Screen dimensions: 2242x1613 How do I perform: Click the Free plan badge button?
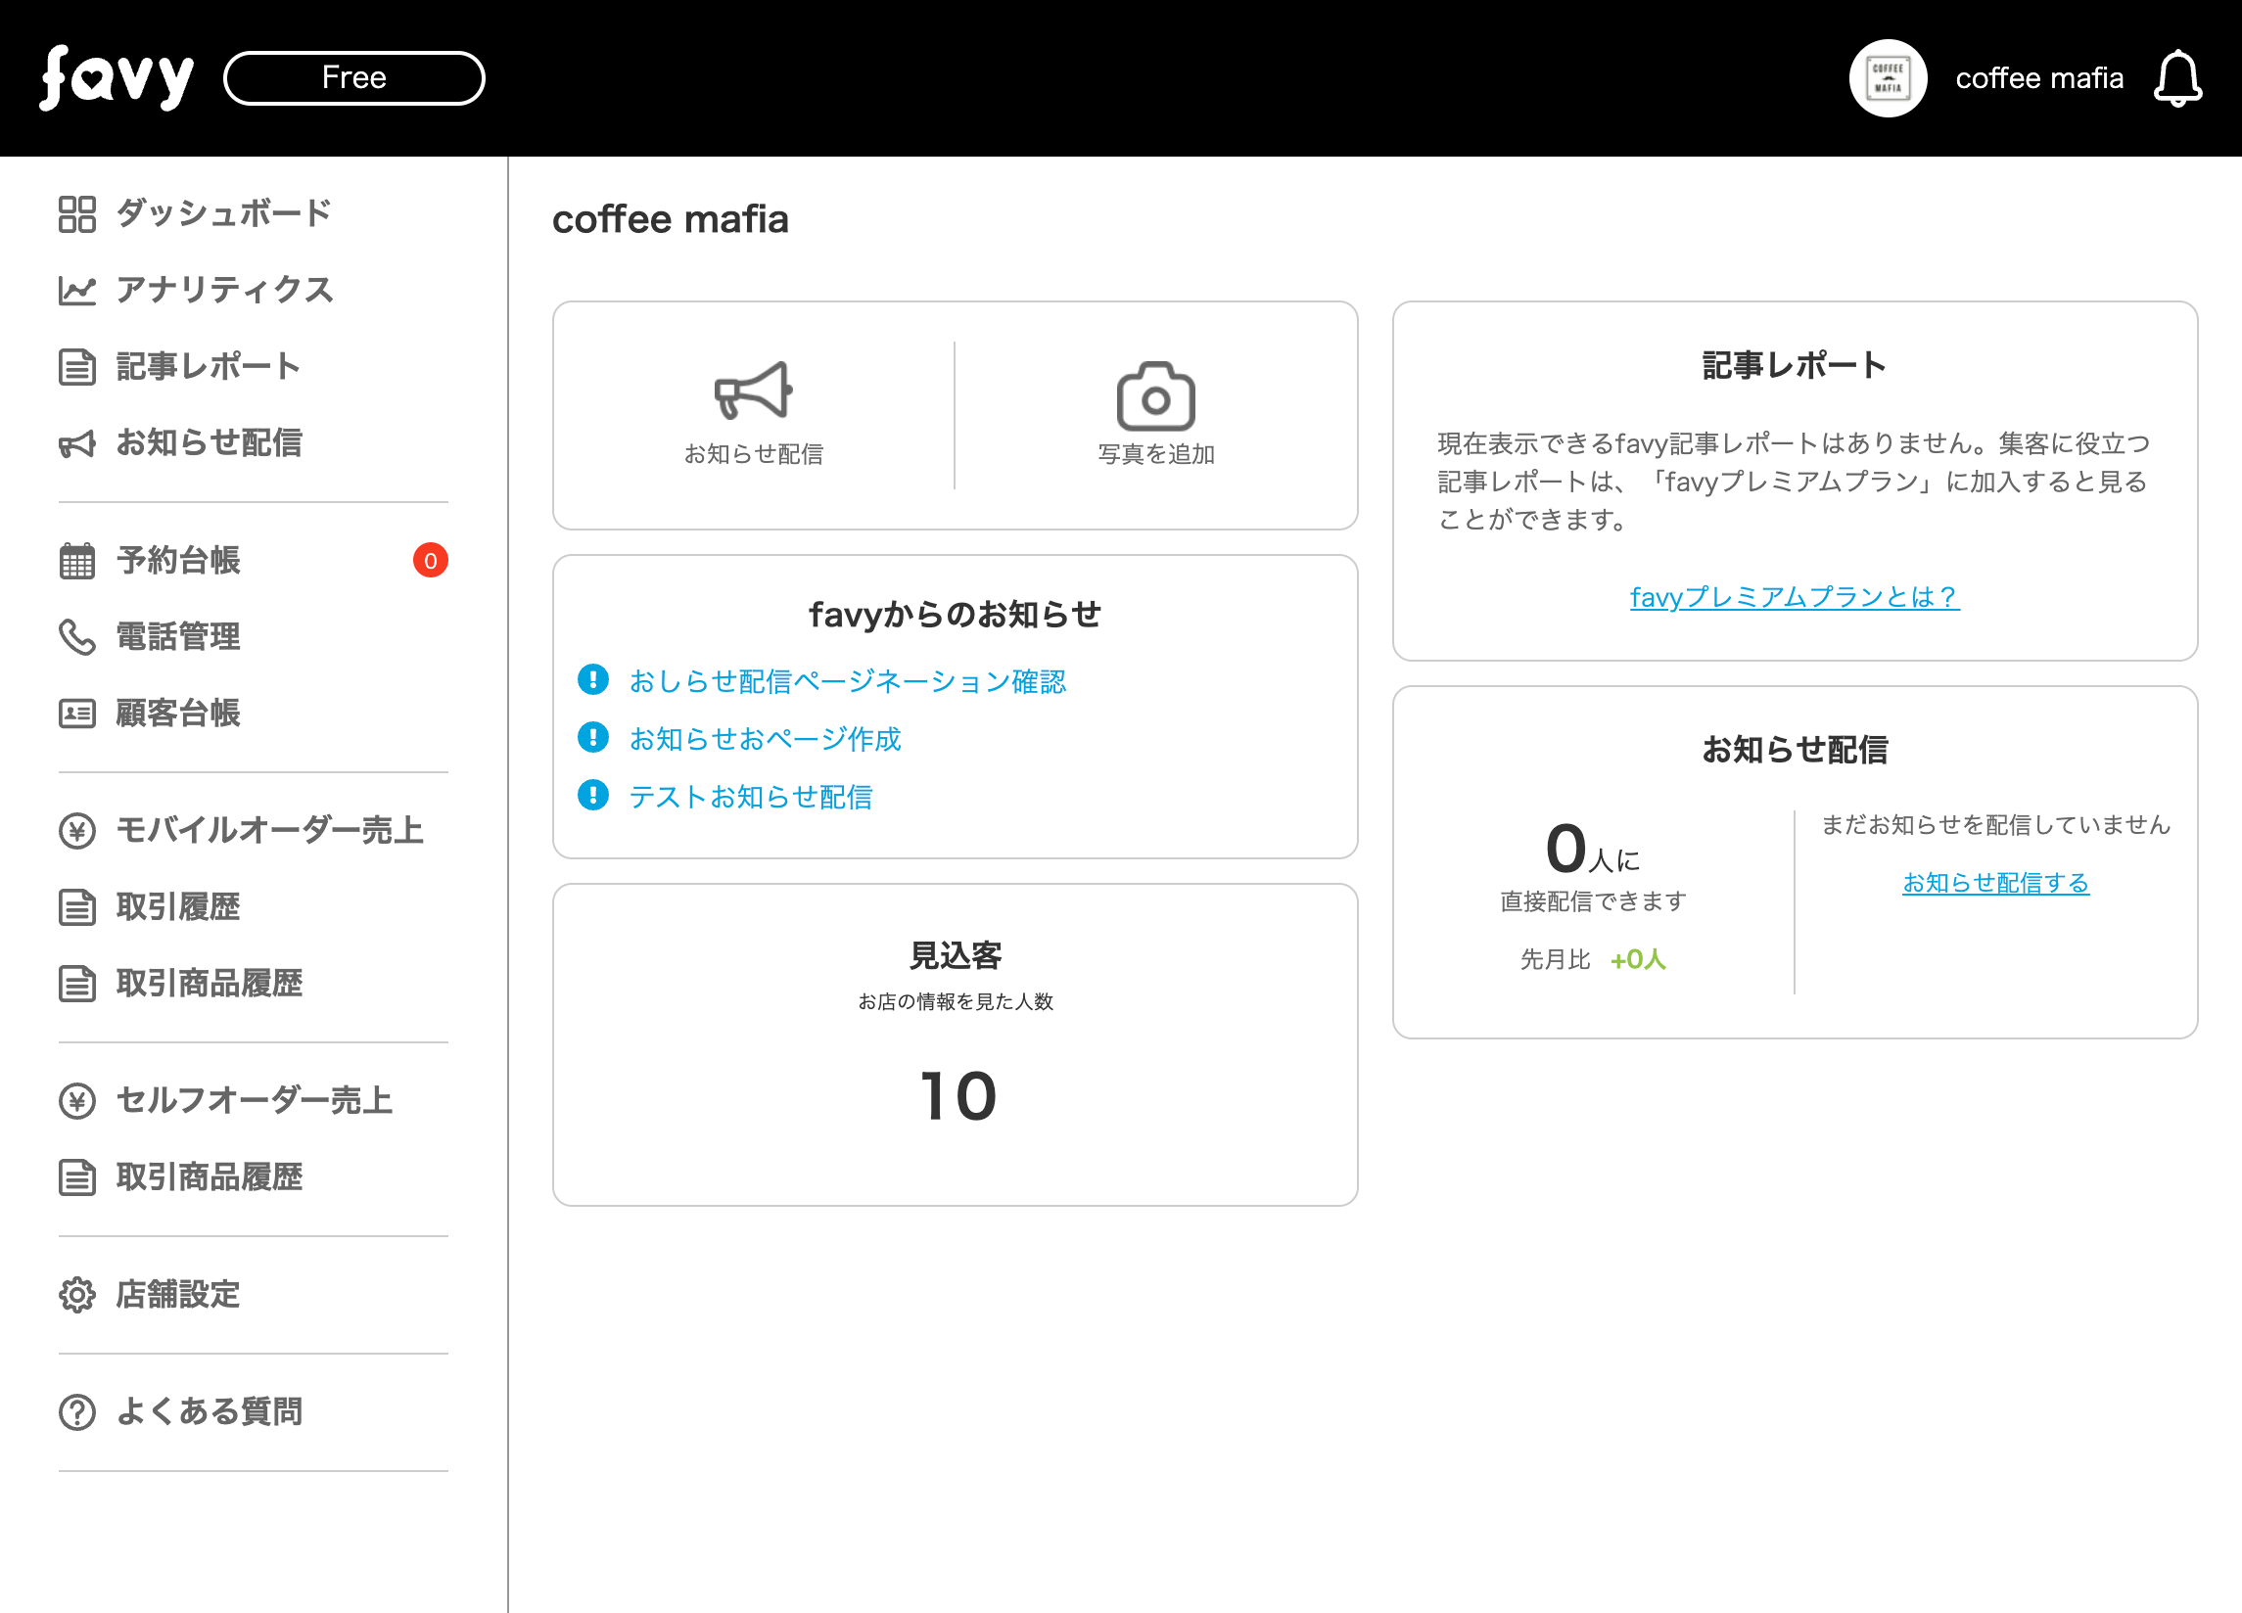point(353,78)
